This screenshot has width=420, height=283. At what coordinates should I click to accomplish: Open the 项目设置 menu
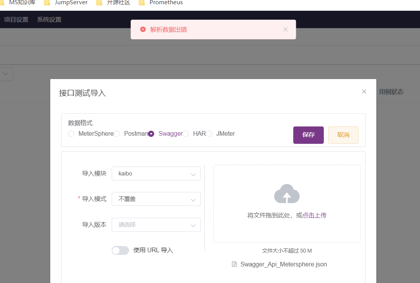tap(16, 20)
